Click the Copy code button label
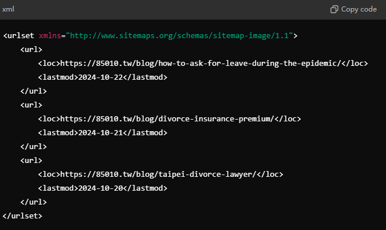The height and width of the screenshot is (230, 386). (359, 9)
